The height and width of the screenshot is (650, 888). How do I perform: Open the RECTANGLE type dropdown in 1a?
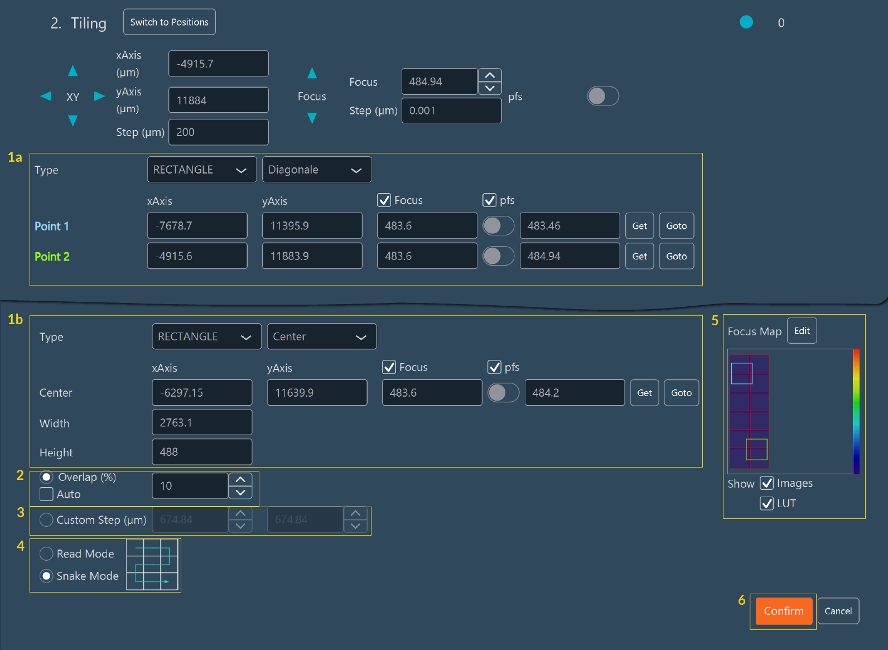pos(201,170)
